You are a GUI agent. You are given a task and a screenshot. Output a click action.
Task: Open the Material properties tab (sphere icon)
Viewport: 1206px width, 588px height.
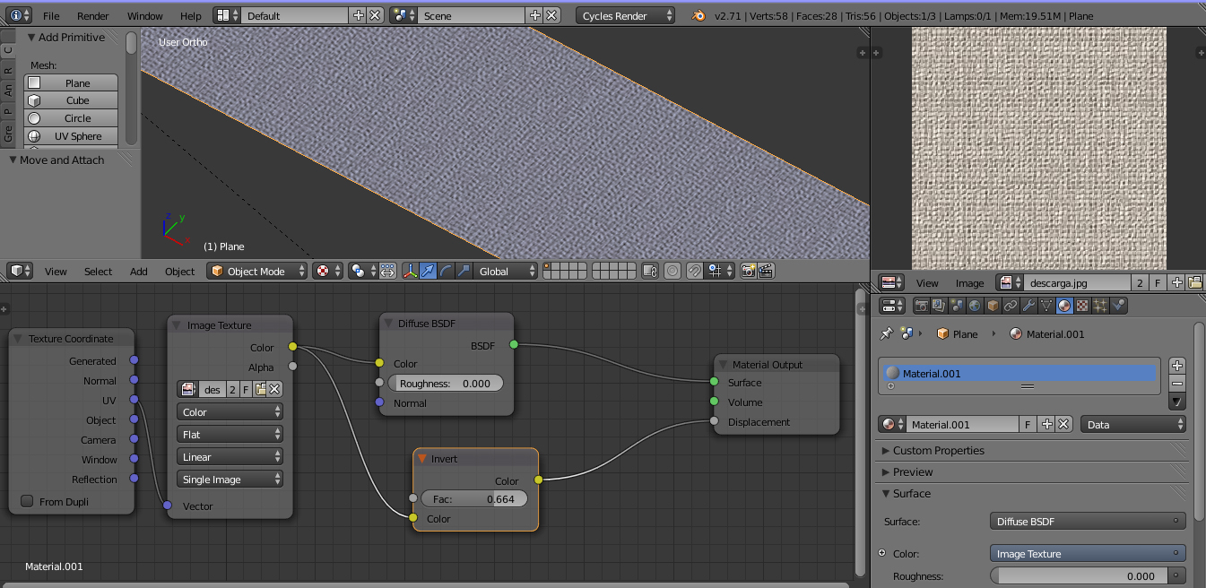tap(1064, 306)
